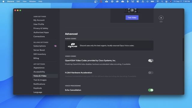
Task: Click the download tray menu bar icon
Action: [143, 1]
